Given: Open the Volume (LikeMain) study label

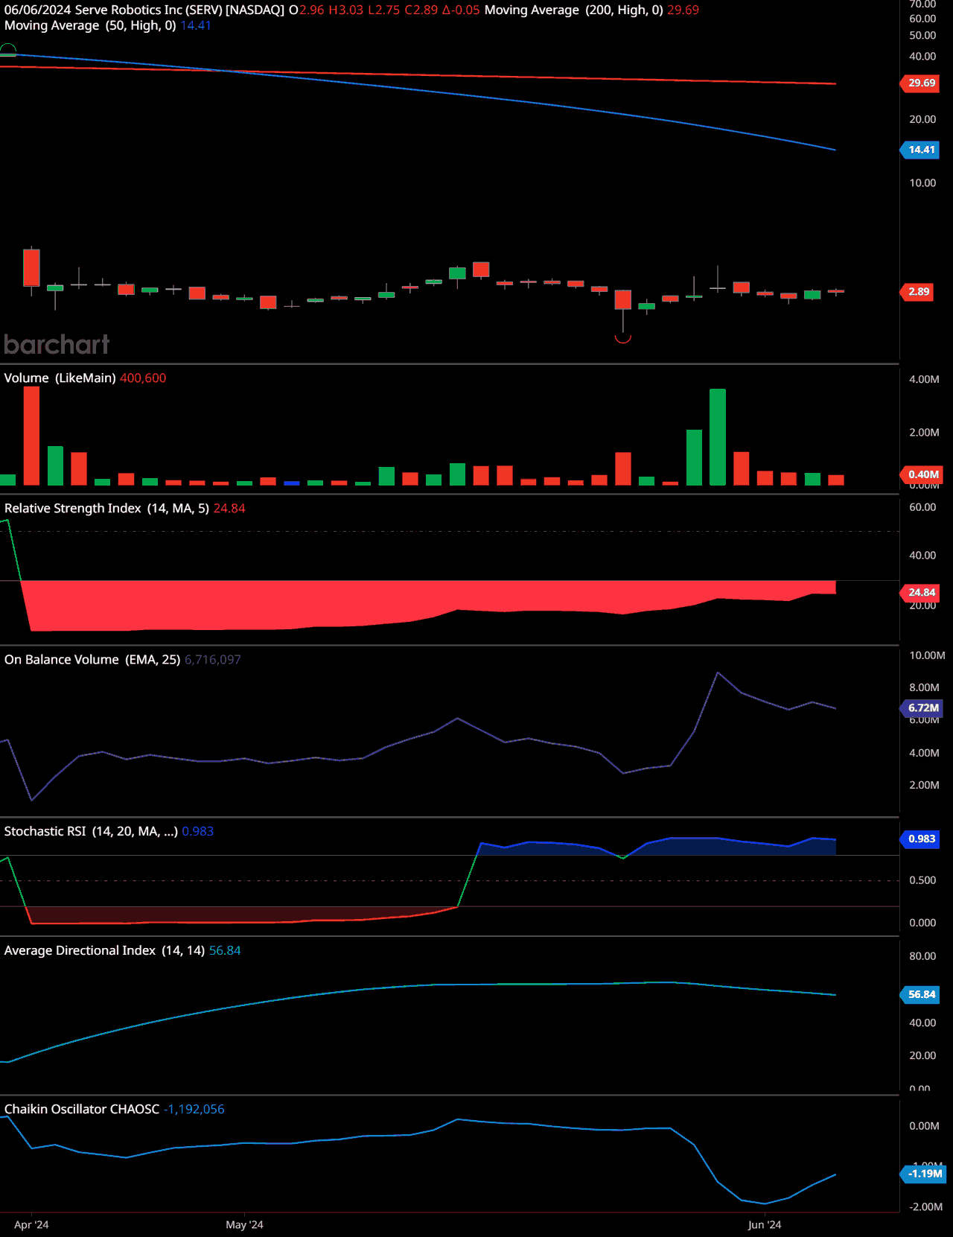Looking at the screenshot, I should (60, 378).
